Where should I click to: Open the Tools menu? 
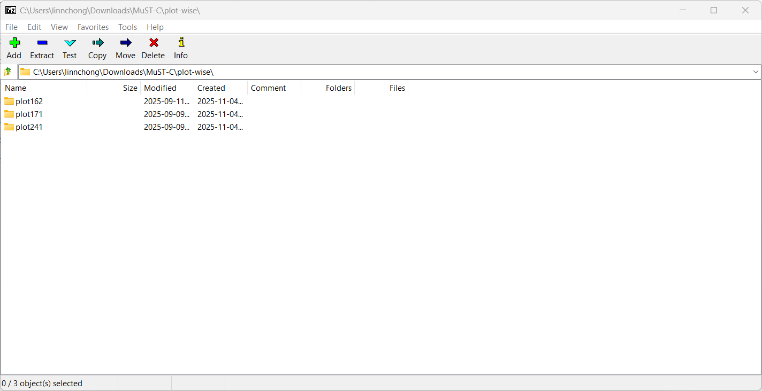coord(128,27)
